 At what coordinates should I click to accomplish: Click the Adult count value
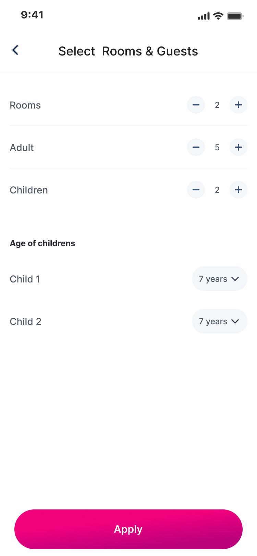tap(217, 148)
